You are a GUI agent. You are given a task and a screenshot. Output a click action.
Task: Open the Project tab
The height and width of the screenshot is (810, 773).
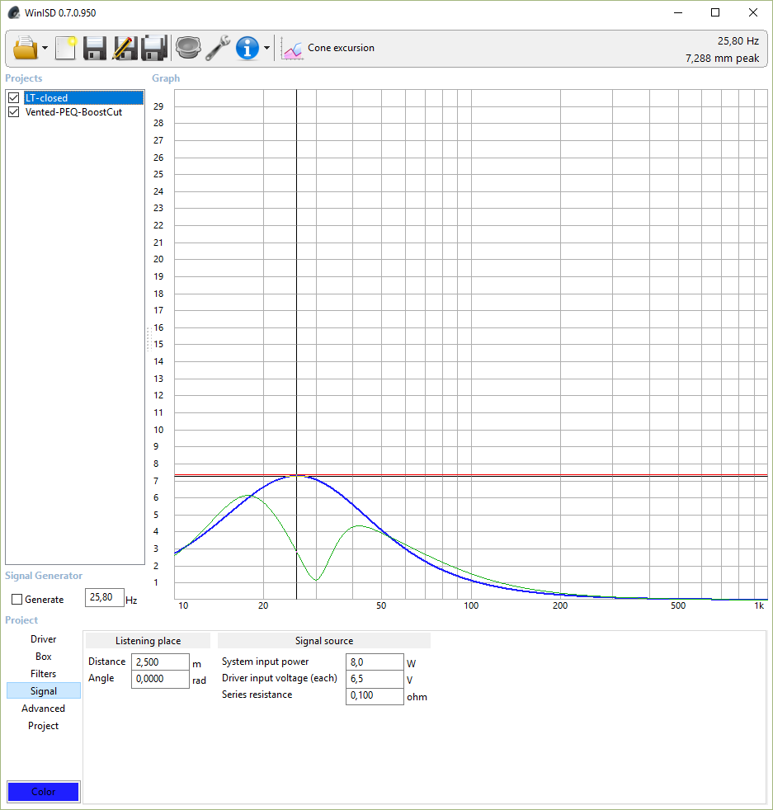click(44, 725)
